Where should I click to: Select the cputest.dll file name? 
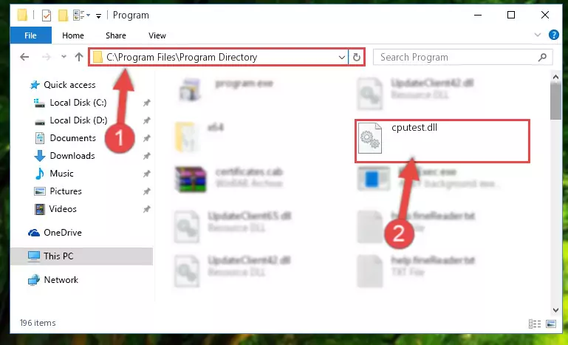click(x=414, y=128)
